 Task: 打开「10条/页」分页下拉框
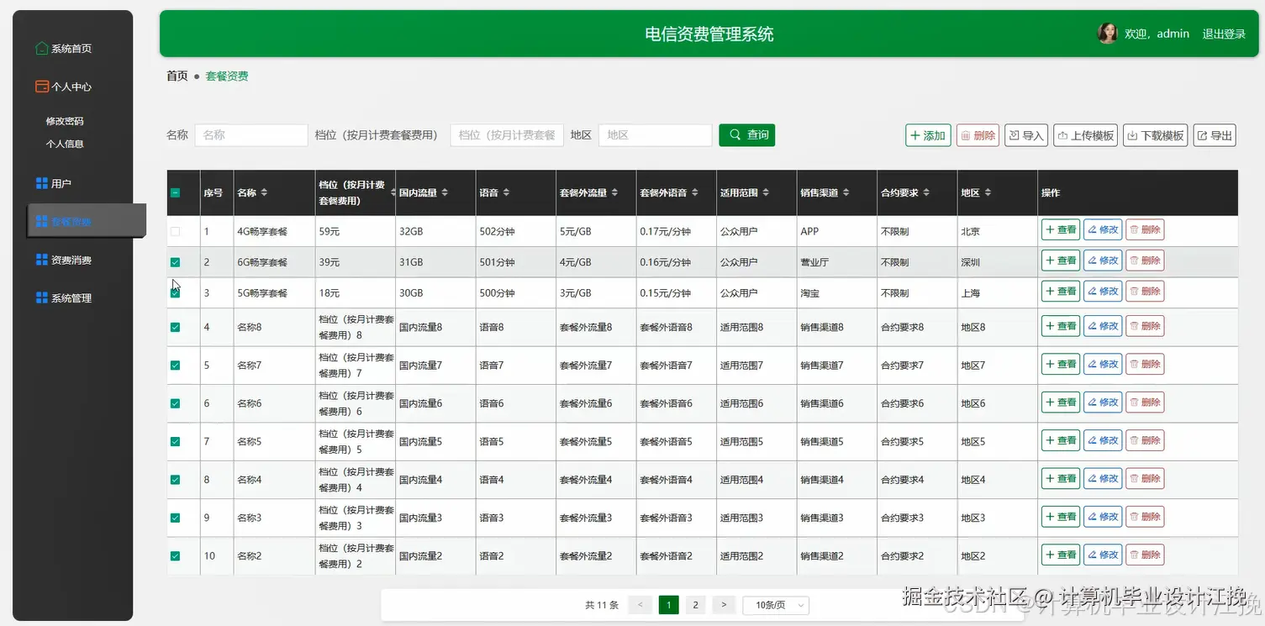(x=774, y=604)
